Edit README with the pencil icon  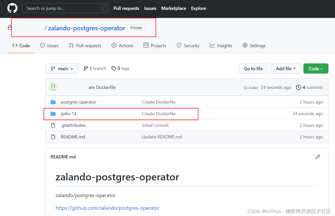pos(318,157)
